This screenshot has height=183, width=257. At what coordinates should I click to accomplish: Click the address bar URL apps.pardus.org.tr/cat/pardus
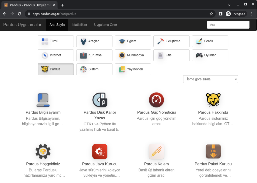(54, 14)
